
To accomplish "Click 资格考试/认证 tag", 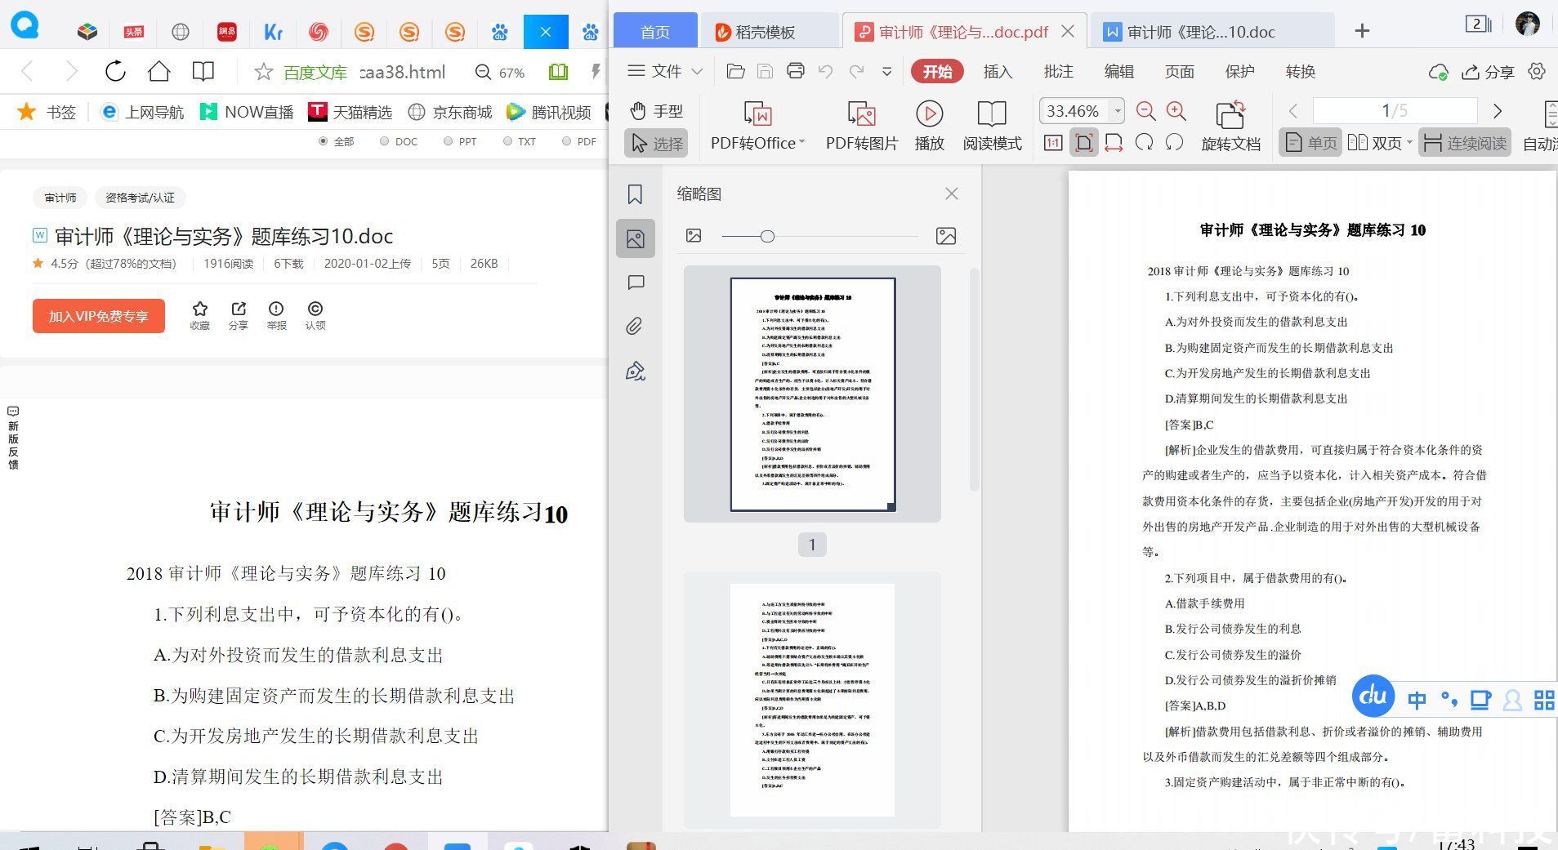I will coord(140,198).
